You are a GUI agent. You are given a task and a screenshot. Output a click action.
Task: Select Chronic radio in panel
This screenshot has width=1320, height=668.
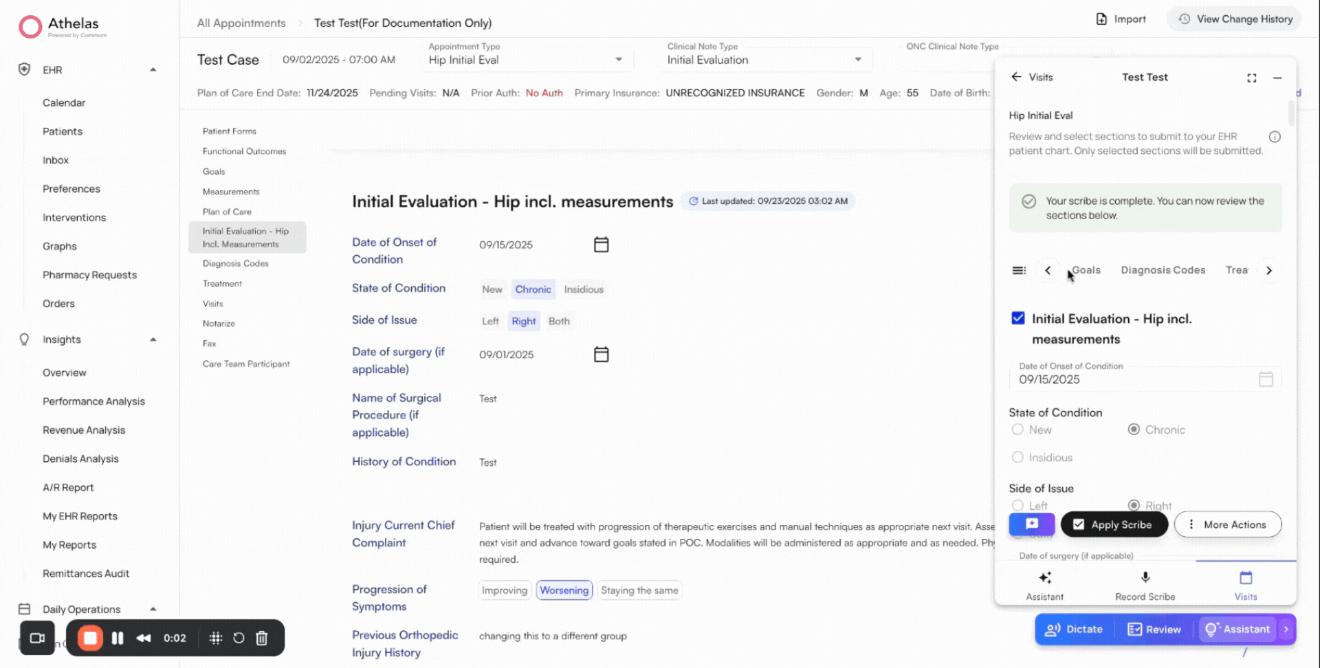point(1134,430)
